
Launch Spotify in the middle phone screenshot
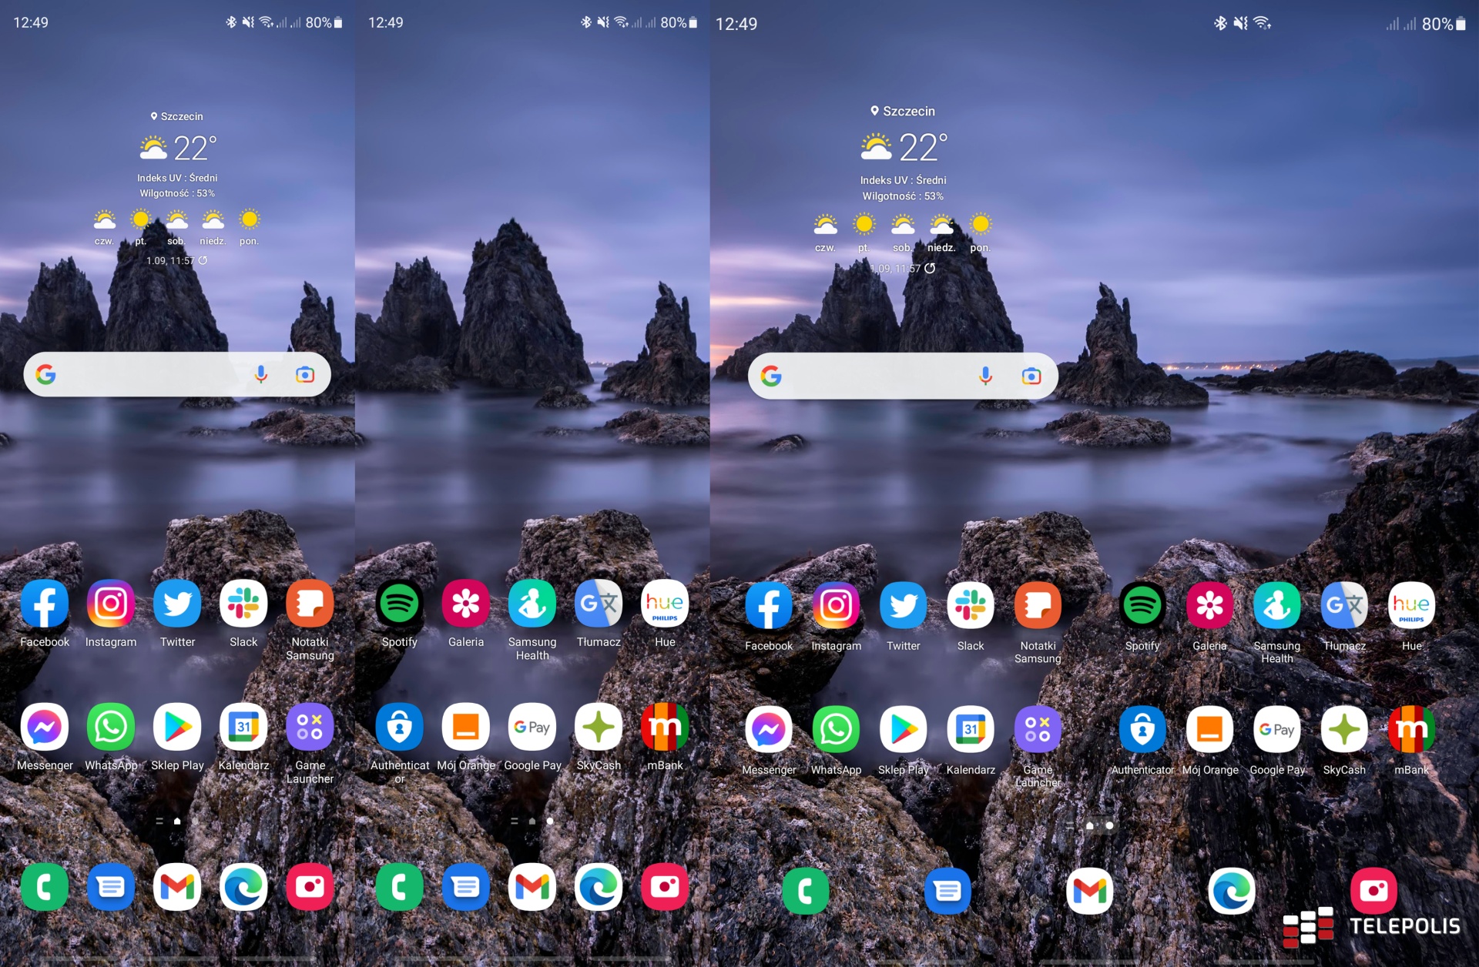point(399,604)
